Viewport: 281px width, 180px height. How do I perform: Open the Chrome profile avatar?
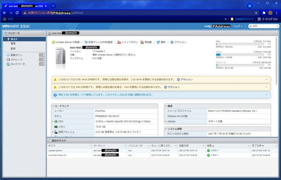tap(270, 13)
